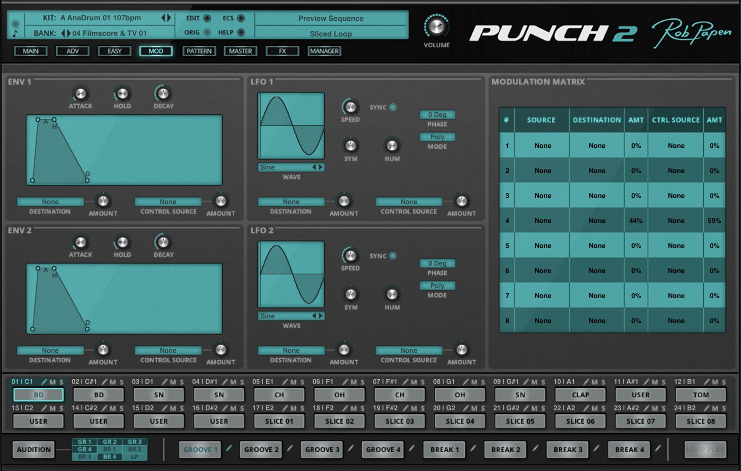
Task: Click the ENV 1 attack point handle
Action: (37, 120)
